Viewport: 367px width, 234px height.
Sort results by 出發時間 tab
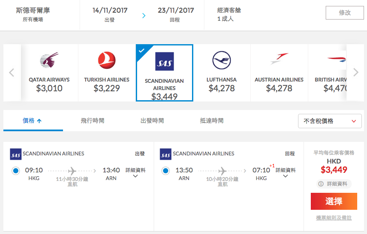[152, 121]
